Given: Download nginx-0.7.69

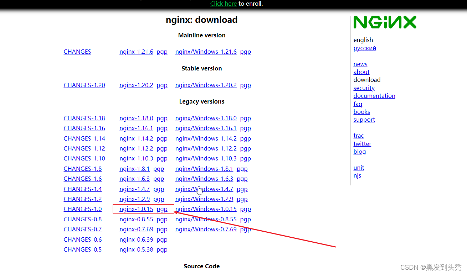Looking at the screenshot, I should [x=136, y=229].
